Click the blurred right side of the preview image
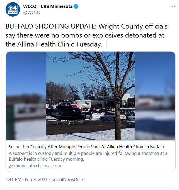Image resolution: width=179 pixels, height=190 pixels. [x=155, y=96]
